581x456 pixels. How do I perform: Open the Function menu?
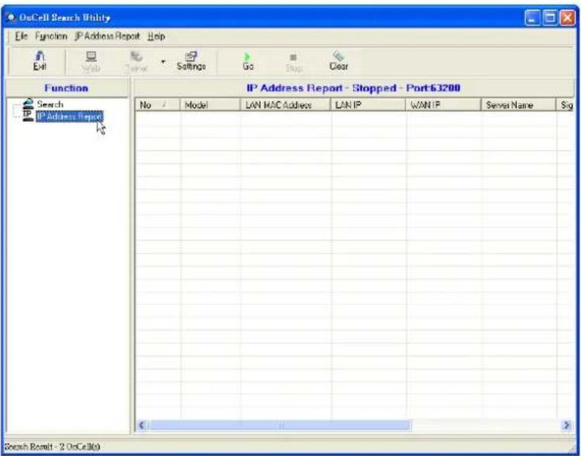tap(51, 37)
